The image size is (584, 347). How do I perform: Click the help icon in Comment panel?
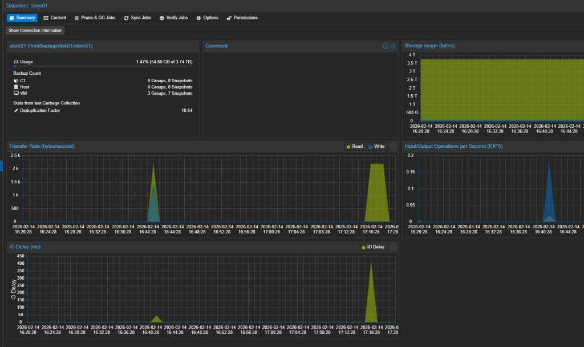(x=386, y=46)
